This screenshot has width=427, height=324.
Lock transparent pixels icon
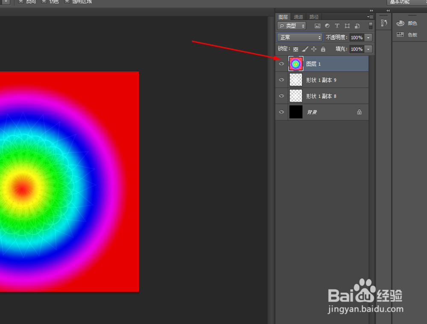tap(296, 49)
